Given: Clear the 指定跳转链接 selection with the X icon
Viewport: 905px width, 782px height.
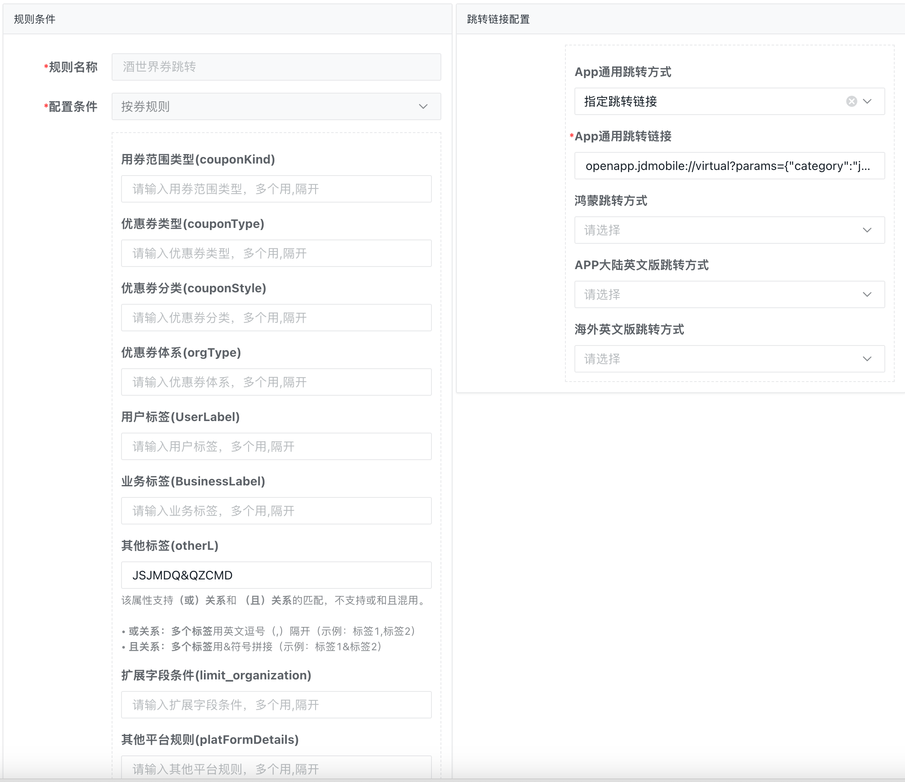Looking at the screenshot, I should (x=851, y=101).
